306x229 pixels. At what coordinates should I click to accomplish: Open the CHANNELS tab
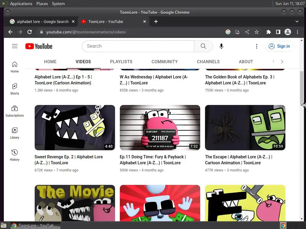(208, 62)
